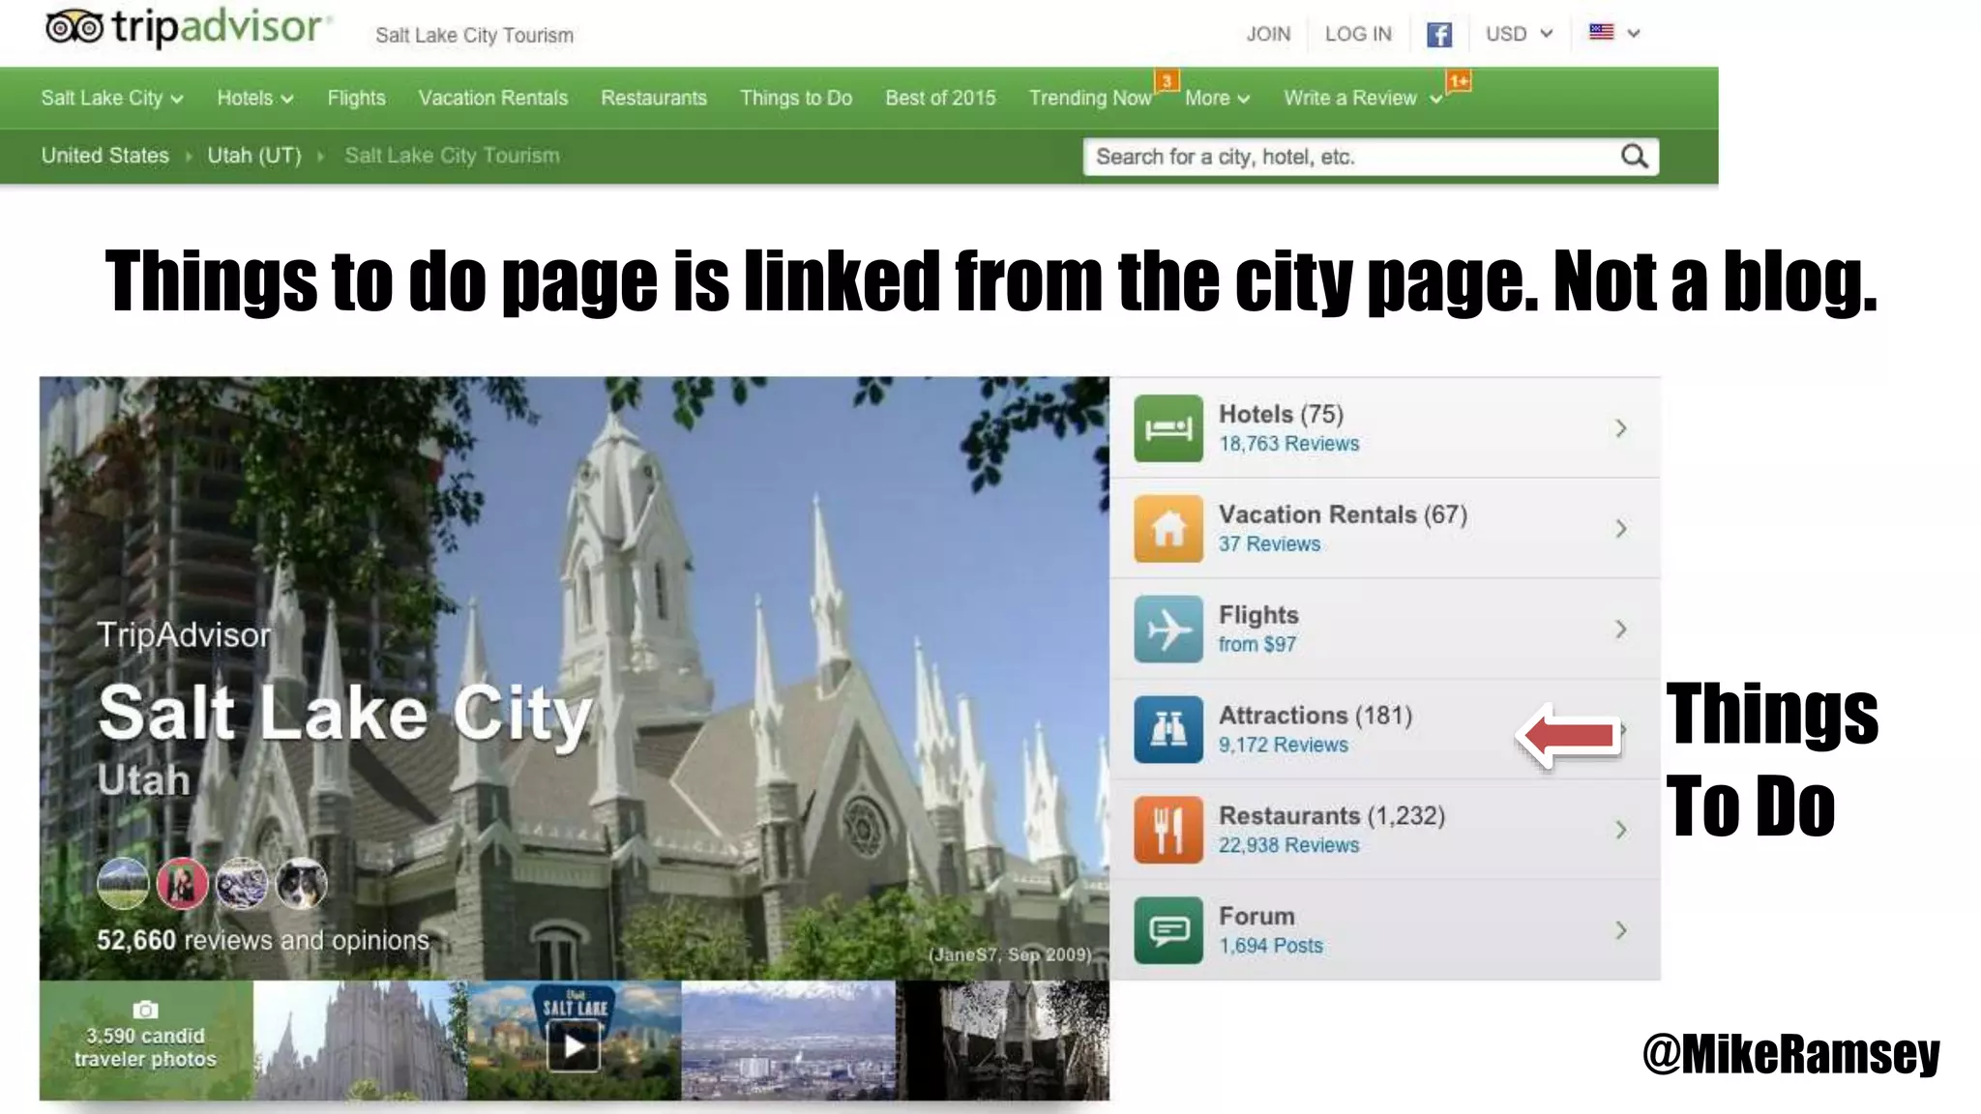Image resolution: width=1981 pixels, height=1114 pixels.
Task: Click the Salt Lake City Tourism header text
Action: 474,35
